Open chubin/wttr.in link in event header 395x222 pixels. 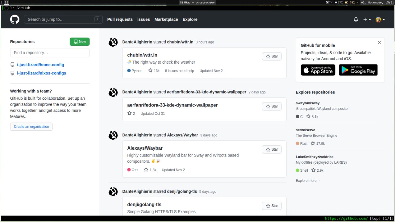180,42
